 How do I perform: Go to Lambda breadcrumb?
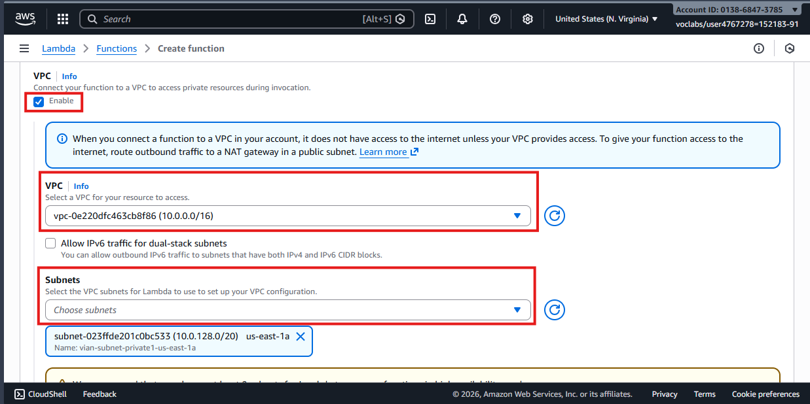[x=58, y=48]
